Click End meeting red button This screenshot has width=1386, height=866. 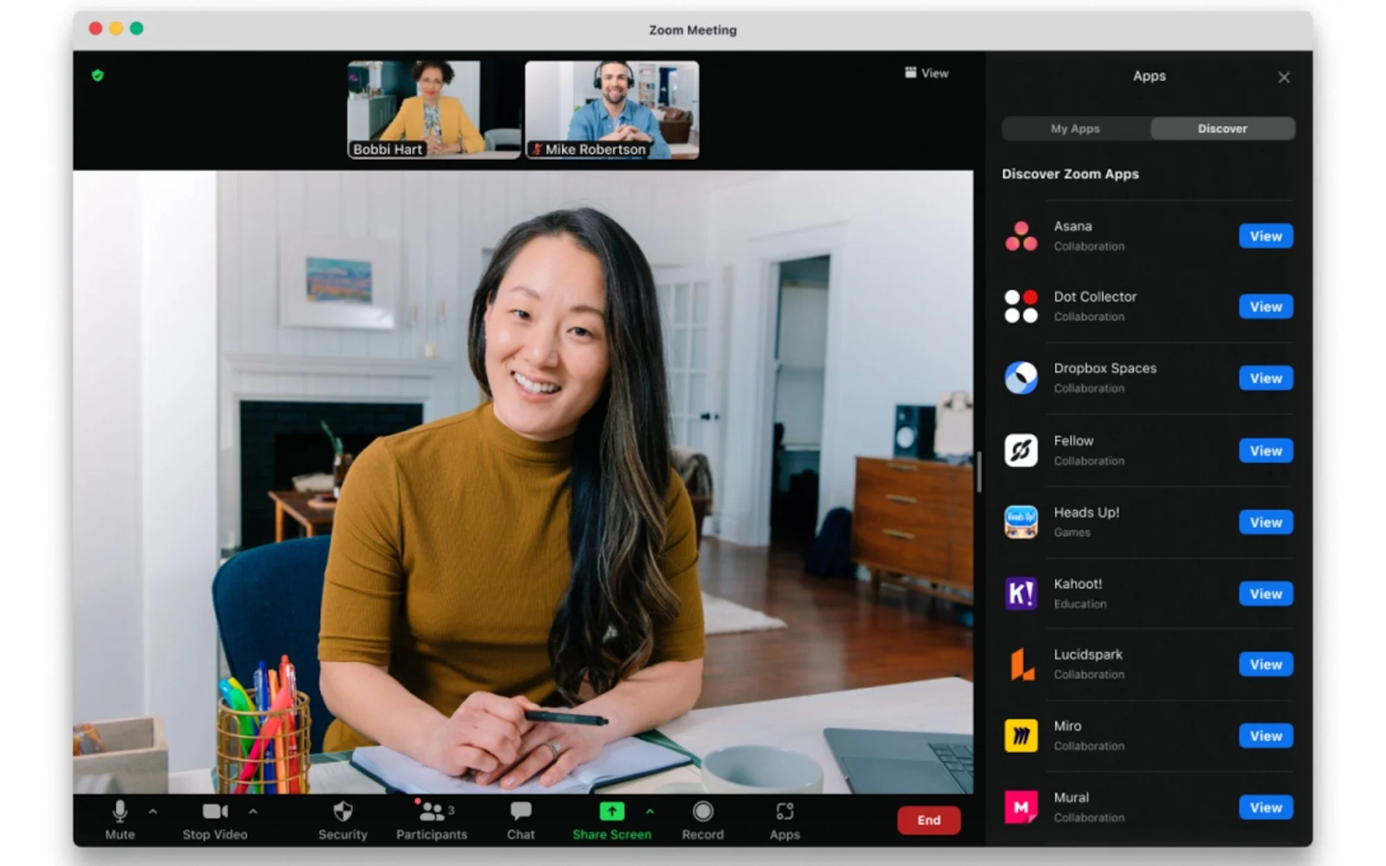pos(926,820)
